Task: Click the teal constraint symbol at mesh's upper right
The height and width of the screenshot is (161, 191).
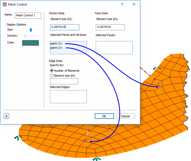Action: coord(157,68)
